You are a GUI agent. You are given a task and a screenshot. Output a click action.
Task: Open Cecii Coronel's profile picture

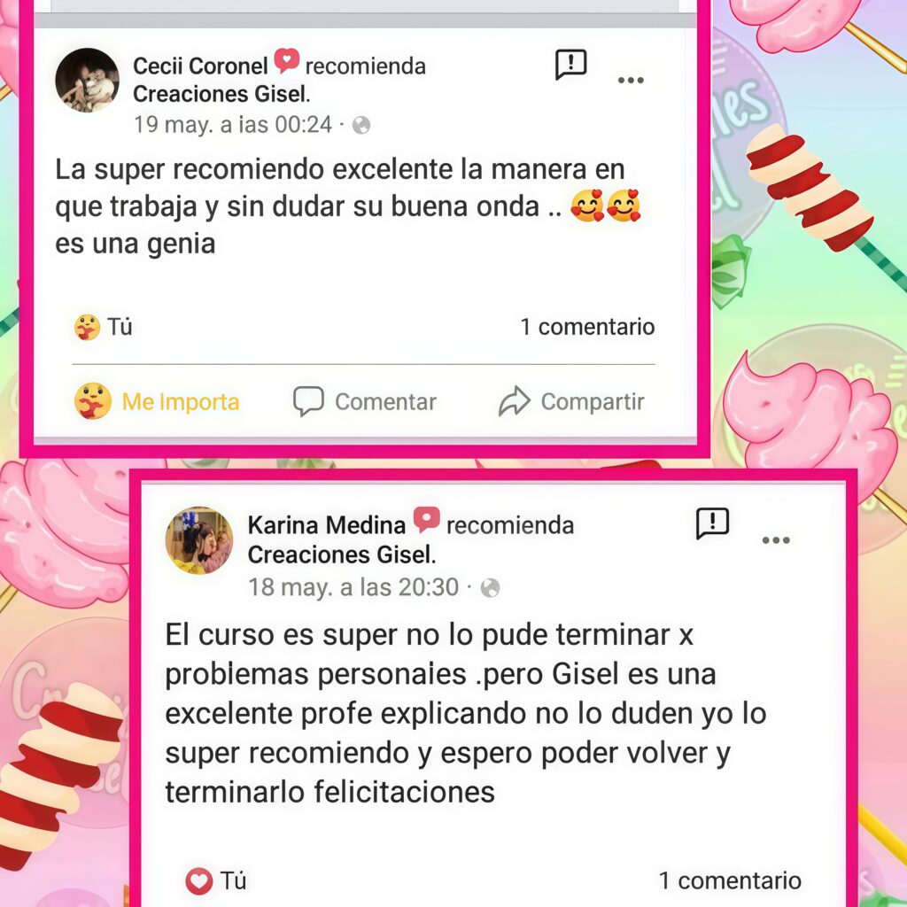[88, 81]
